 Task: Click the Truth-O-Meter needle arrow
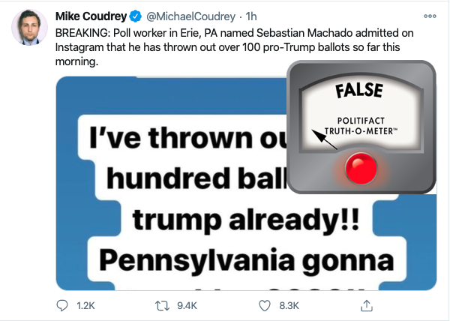tap(324, 139)
